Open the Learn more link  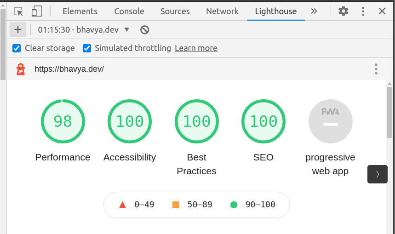tap(196, 48)
